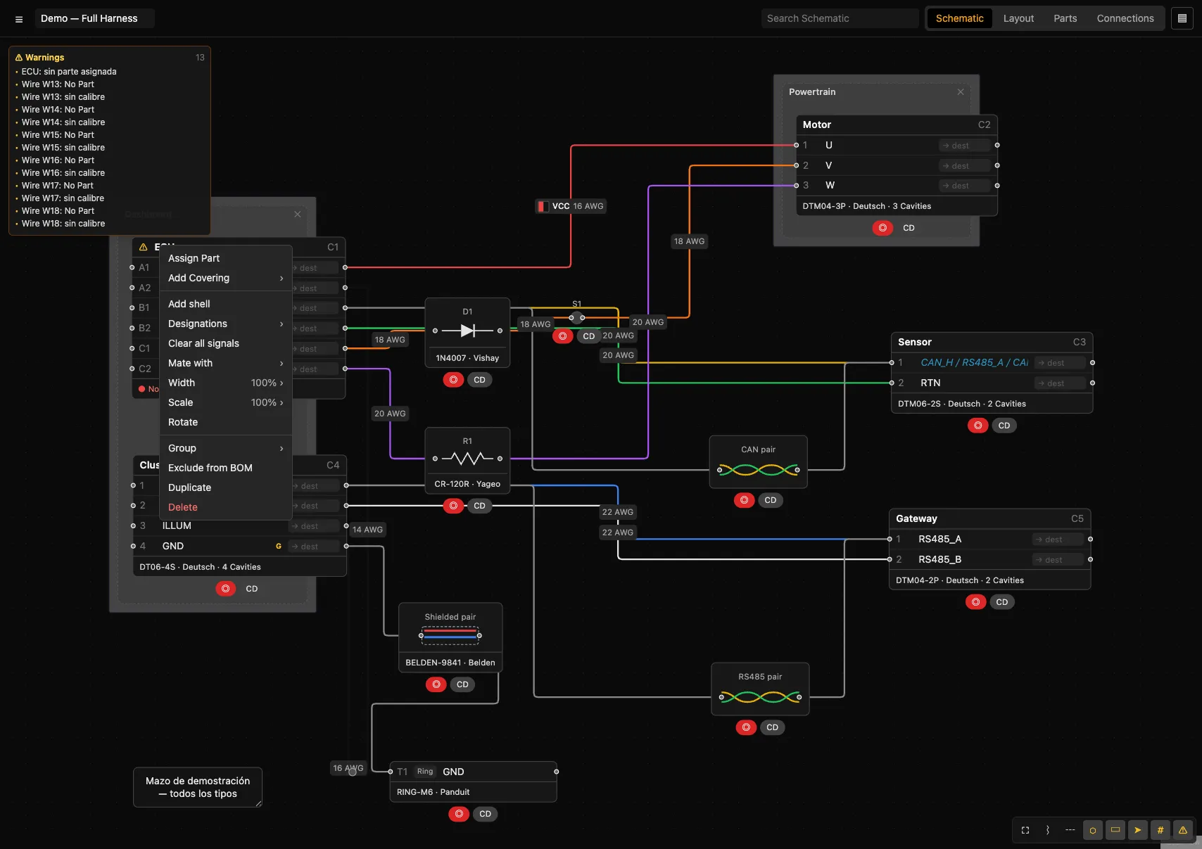This screenshot has height=849, width=1202.
Task: Click the CD badge under RS485 pair
Action: [772, 727]
